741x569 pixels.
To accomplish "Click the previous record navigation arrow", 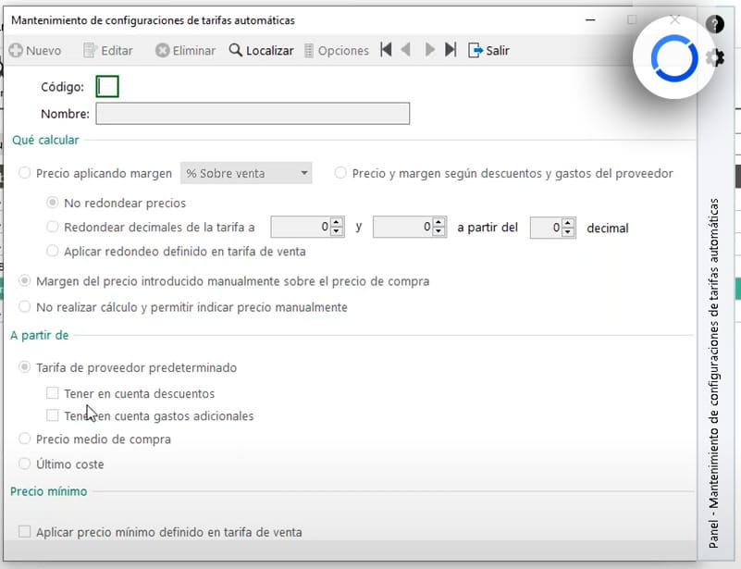I will pyautogui.click(x=407, y=51).
